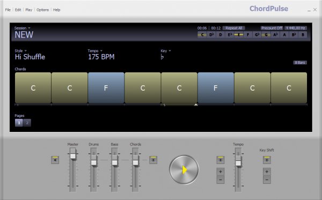Toggle the C note in the key row

(202, 35)
